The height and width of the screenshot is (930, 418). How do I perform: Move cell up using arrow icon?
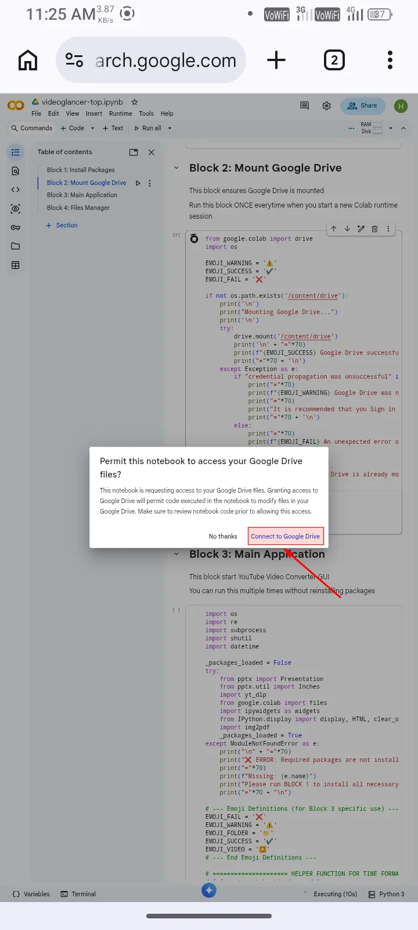point(334,229)
